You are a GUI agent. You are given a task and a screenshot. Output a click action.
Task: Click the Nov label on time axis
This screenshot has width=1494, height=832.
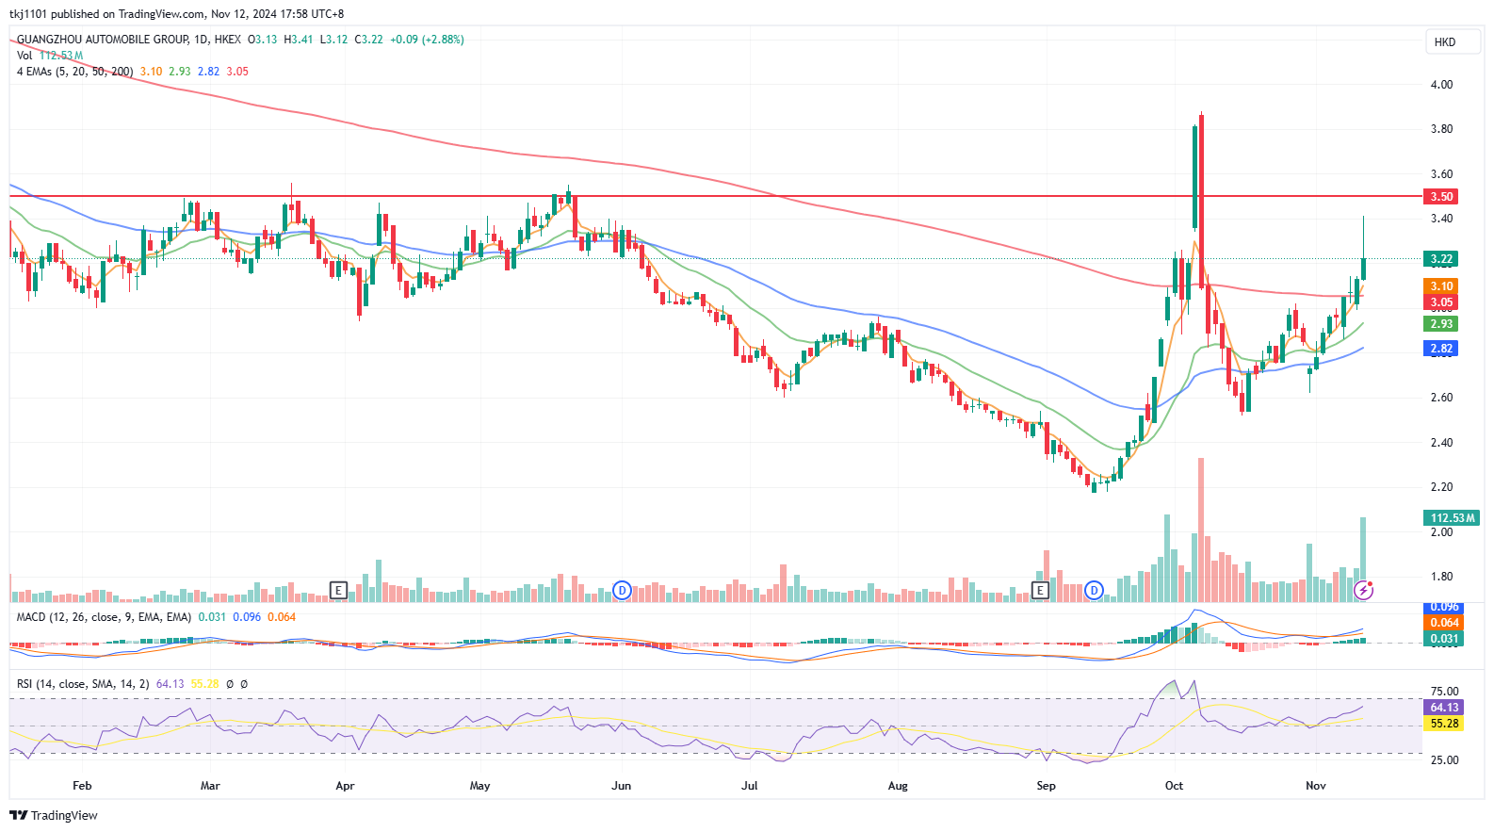coord(1316,786)
